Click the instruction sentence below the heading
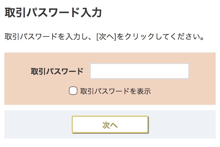Image resolution: width=220 pixels, height=147 pixels. click(105, 37)
